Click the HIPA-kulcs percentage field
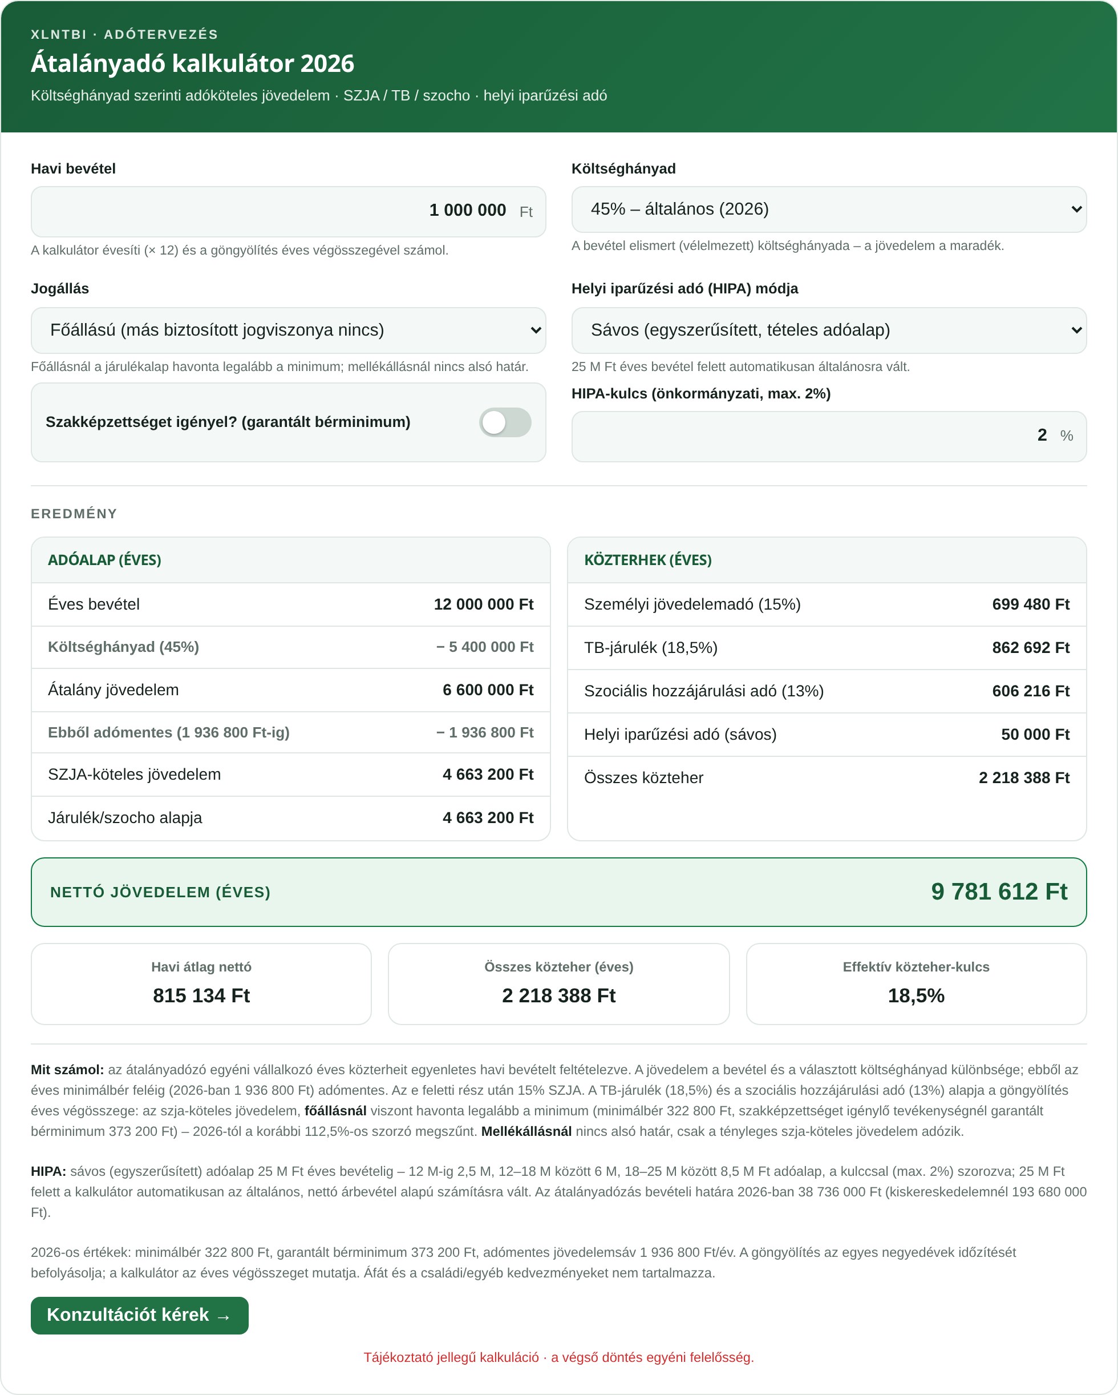Image resolution: width=1118 pixels, height=1395 pixels. click(x=829, y=436)
